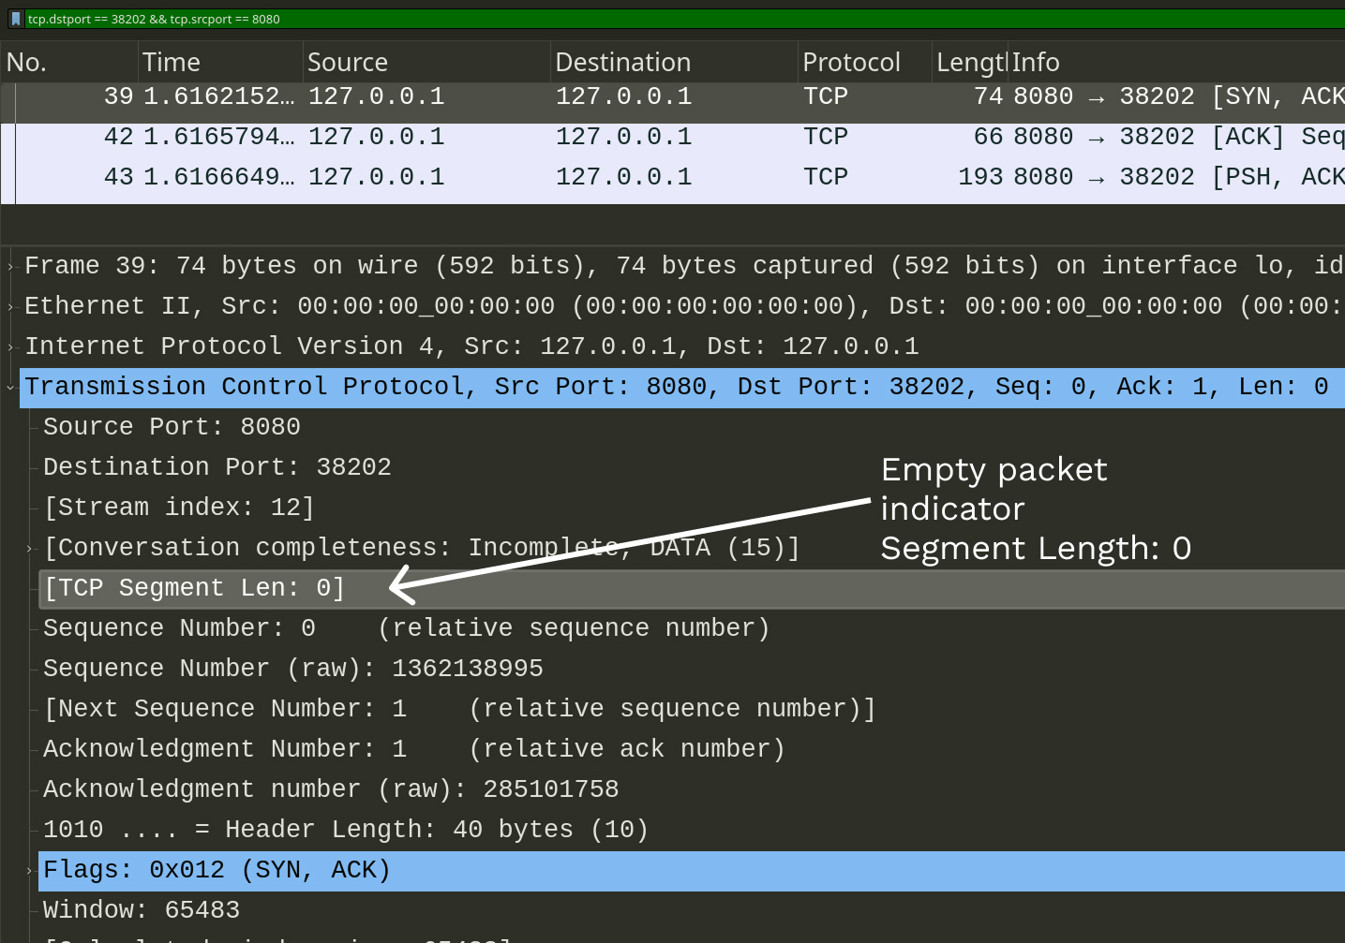Expand the Flags: 0x012 (SYN, ACK) field
Screen dimensions: 1345x943
(x=28, y=870)
